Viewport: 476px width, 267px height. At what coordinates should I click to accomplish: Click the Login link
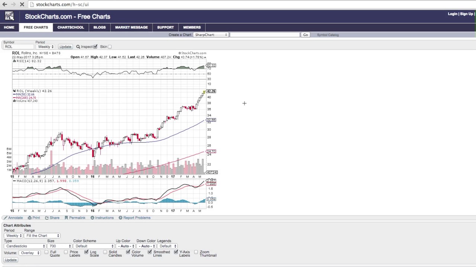(453, 14)
